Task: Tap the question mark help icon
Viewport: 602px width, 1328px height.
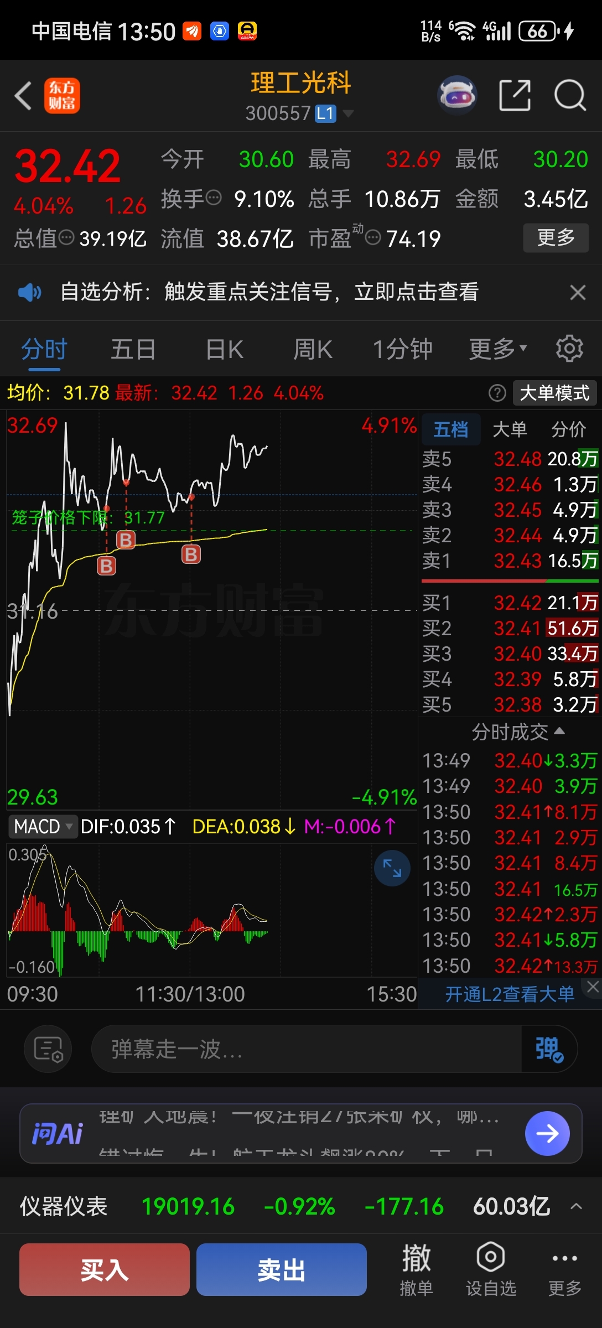Action: 497,393
